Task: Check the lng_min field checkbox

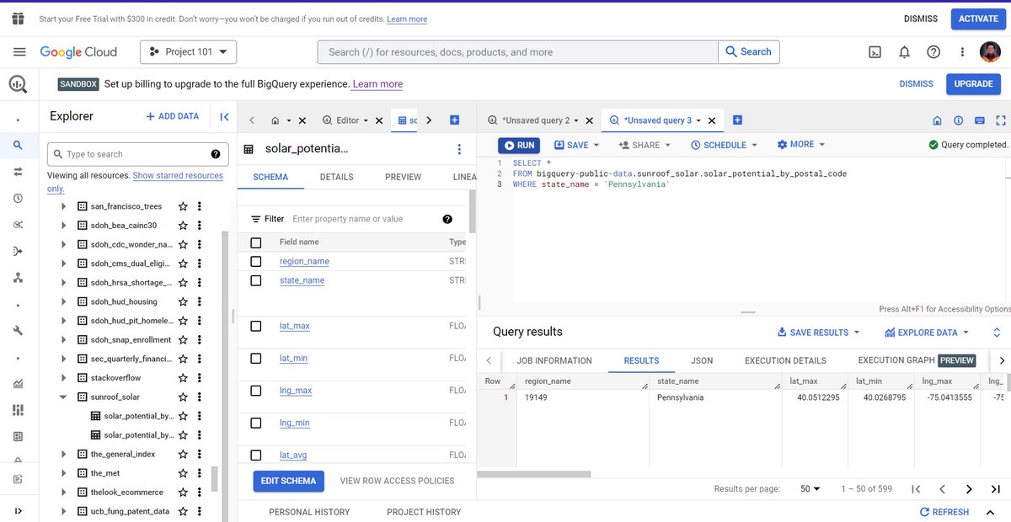Action: pos(256,423)
